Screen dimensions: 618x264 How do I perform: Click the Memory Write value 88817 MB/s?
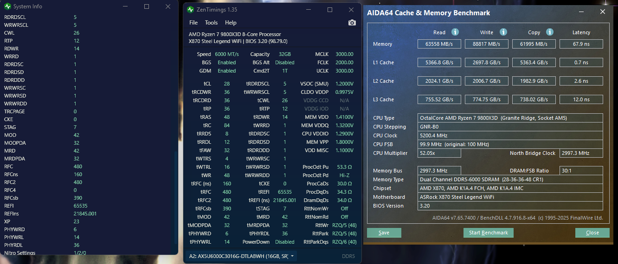click(487, 44)
